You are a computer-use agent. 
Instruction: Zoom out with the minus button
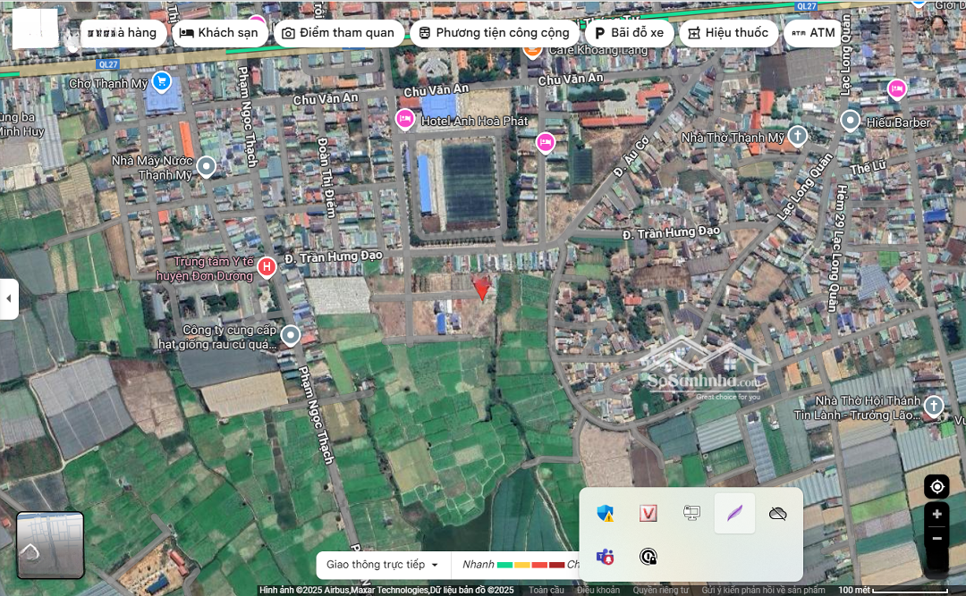[936, 539]
